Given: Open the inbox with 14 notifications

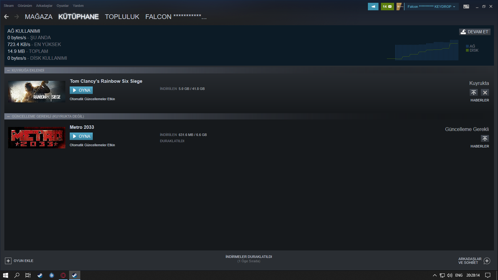Looking at the screenshot, I should click(x=388, y=7).
